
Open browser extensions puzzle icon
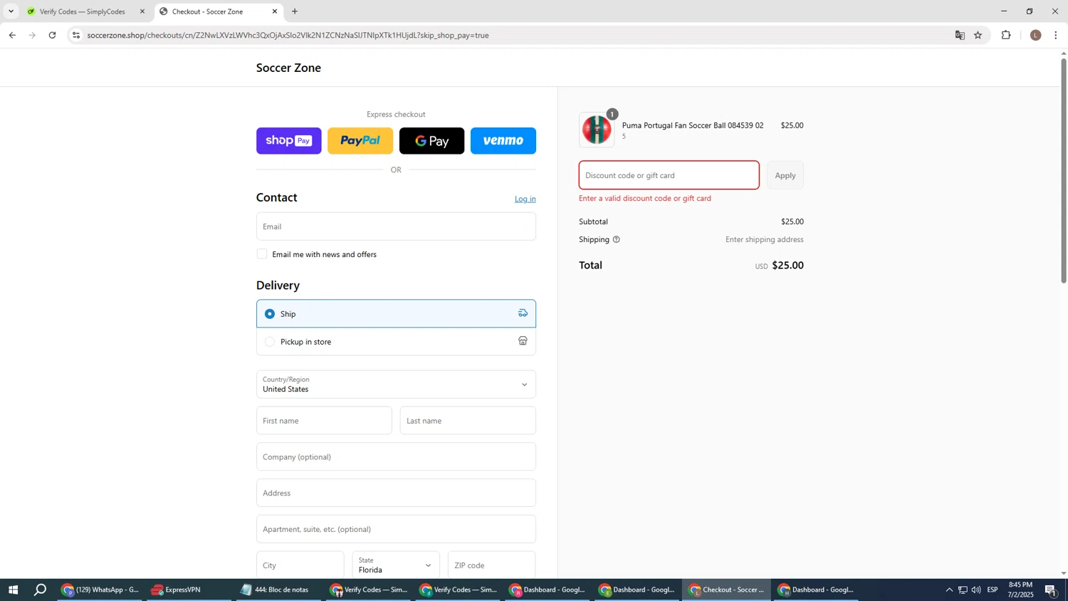[1006, 35]
